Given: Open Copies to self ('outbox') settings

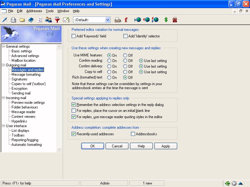Looking at the screenshot, I should pyautogui.click(x=28, y=84).
